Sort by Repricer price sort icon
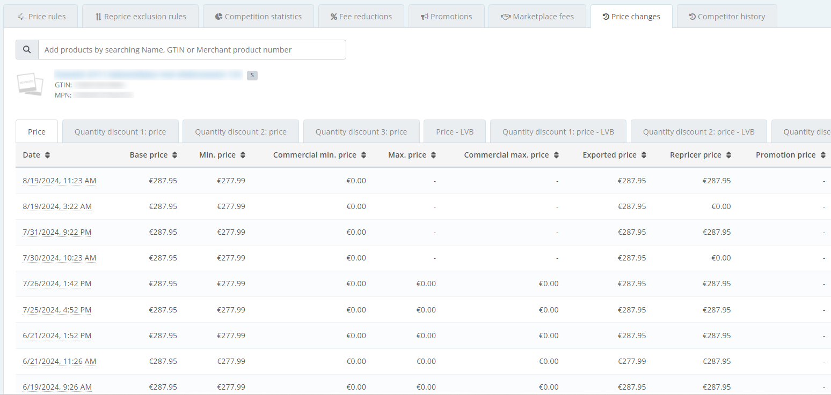The width and height of the screenshot is (831, 395). (x=728, y=155)
